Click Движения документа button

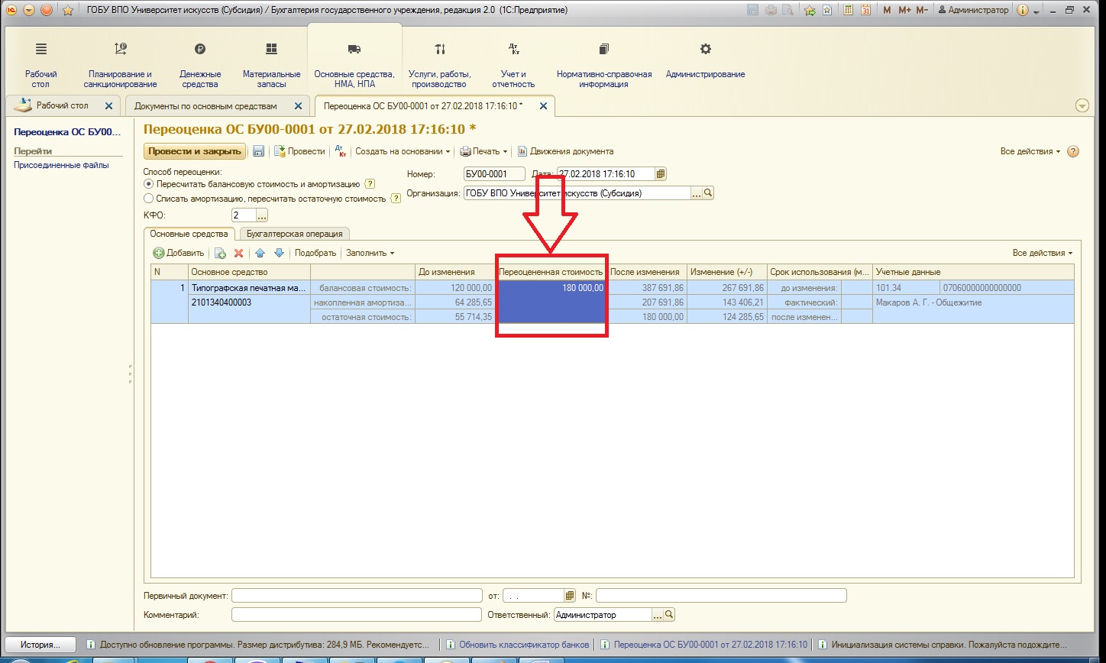click(x=566, y=151)
